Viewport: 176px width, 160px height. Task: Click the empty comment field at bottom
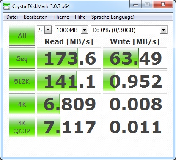coord(88,147)
